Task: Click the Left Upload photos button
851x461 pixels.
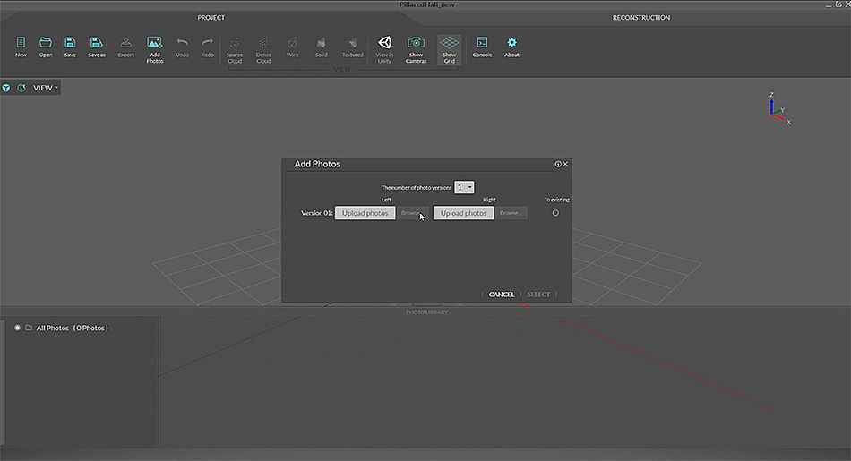Action: [x=365, y=213]
